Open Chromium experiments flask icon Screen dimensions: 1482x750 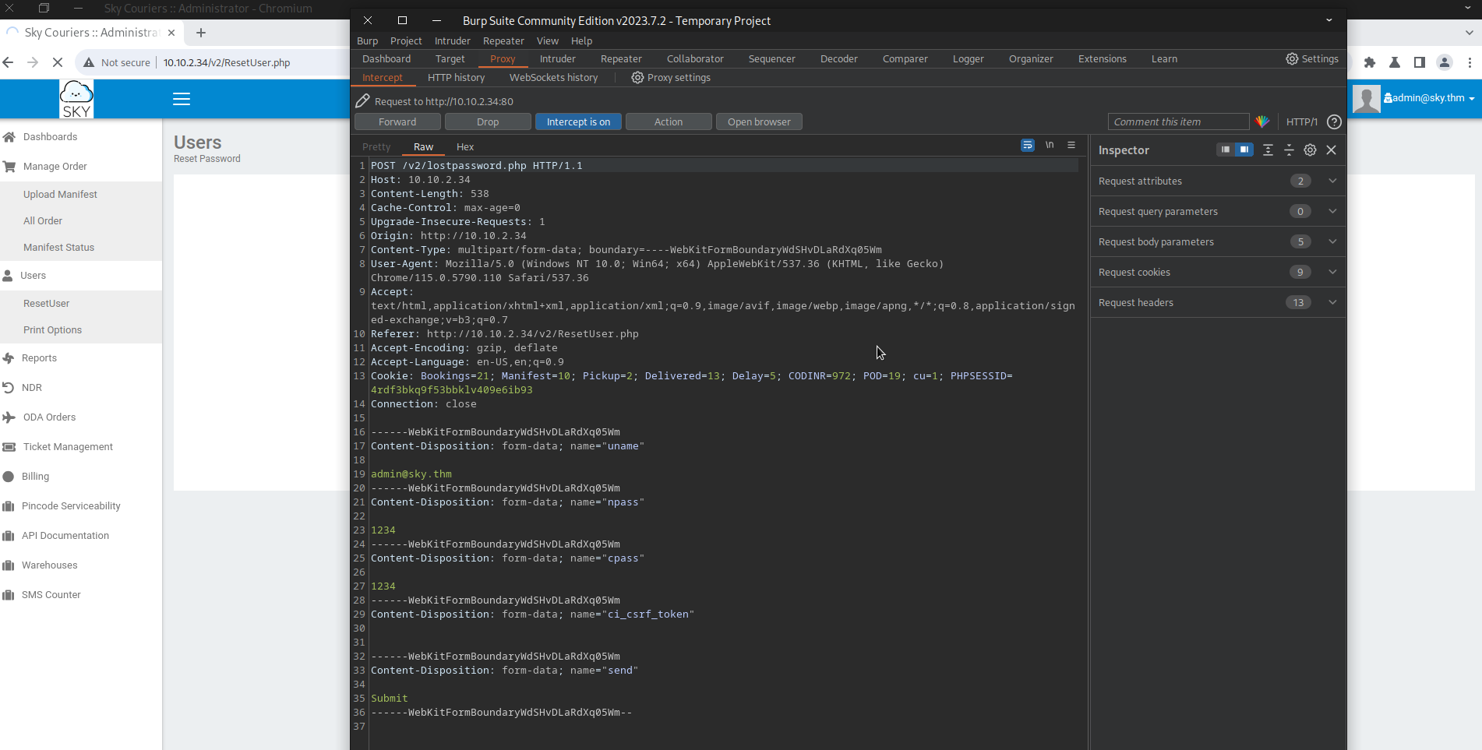(1395, 62)
